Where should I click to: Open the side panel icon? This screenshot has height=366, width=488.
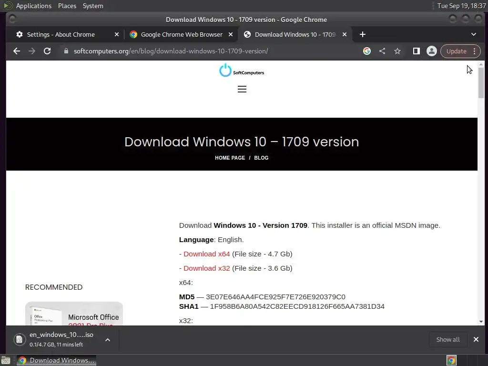[417, 51]
